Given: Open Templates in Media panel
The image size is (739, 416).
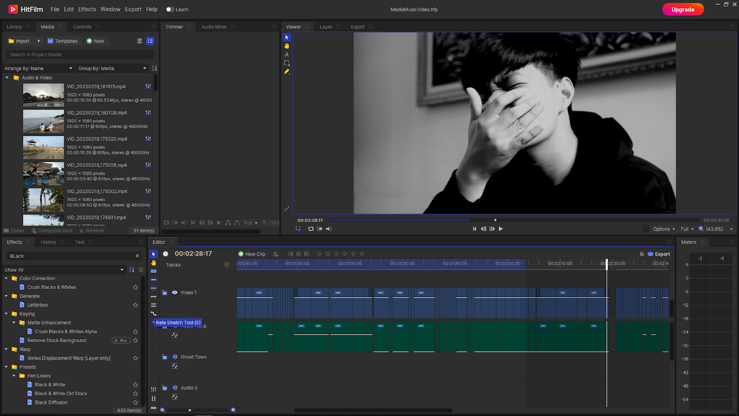Looking at the screenshot, I should coord(63,41).
